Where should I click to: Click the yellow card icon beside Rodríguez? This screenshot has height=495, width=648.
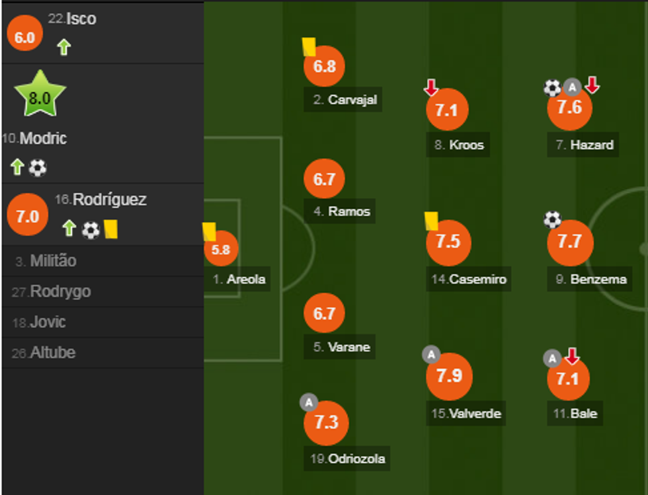[x=110, y=229]
